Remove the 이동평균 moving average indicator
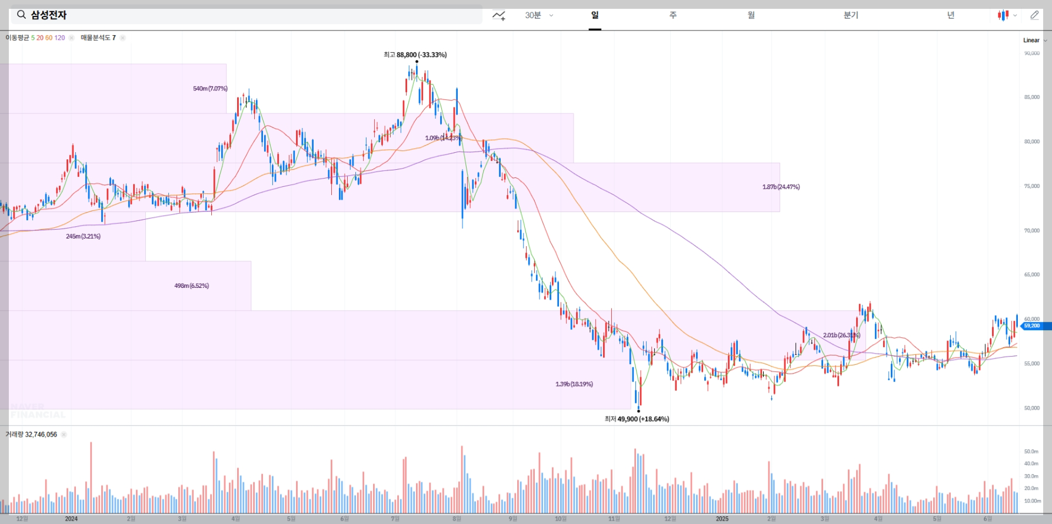 click(x=71, y=38)
